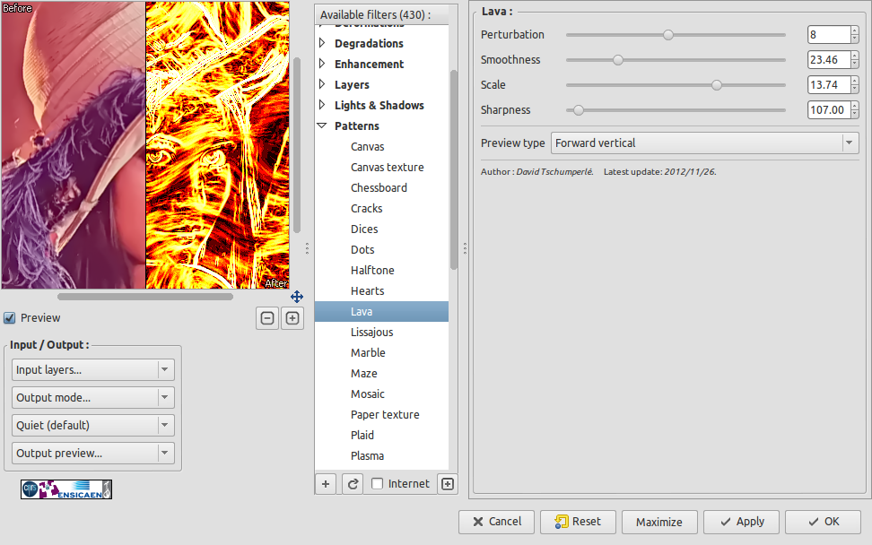This screenshot has width=872, height=545.
Task: Increase Perturbation value with stepper arrow
Action: coord(855,30)
